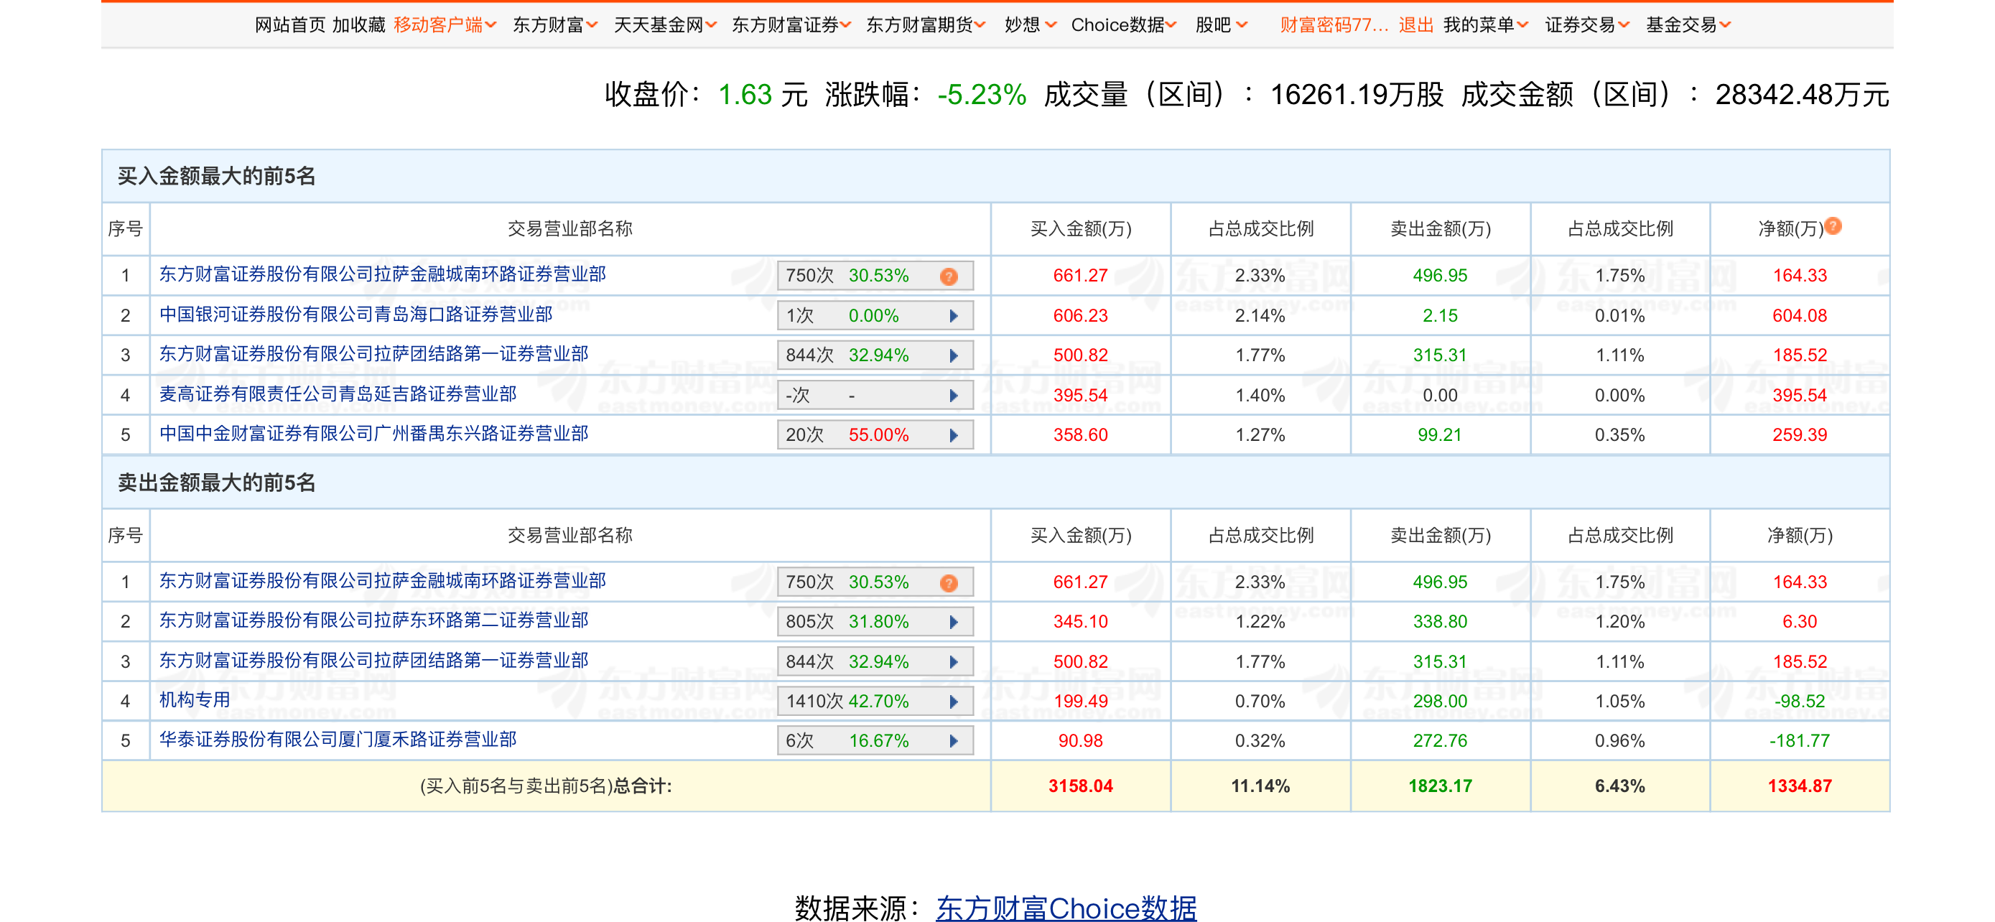This screenshot has height=922, width=1995.
Task: Open buy table 拉萨团结路第一证券营业部 link
Action: click(x=373, y=354)
